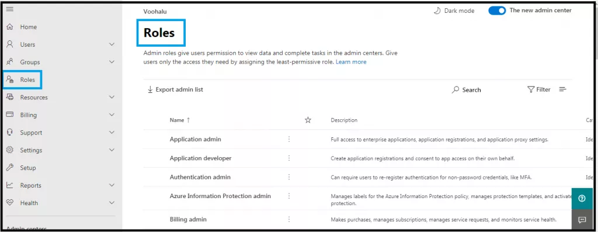The width and height of the screenshot is (598, 232).
Task: Select the Setup wrench icon
Action: pyautogui.click(x=10, y=168)
